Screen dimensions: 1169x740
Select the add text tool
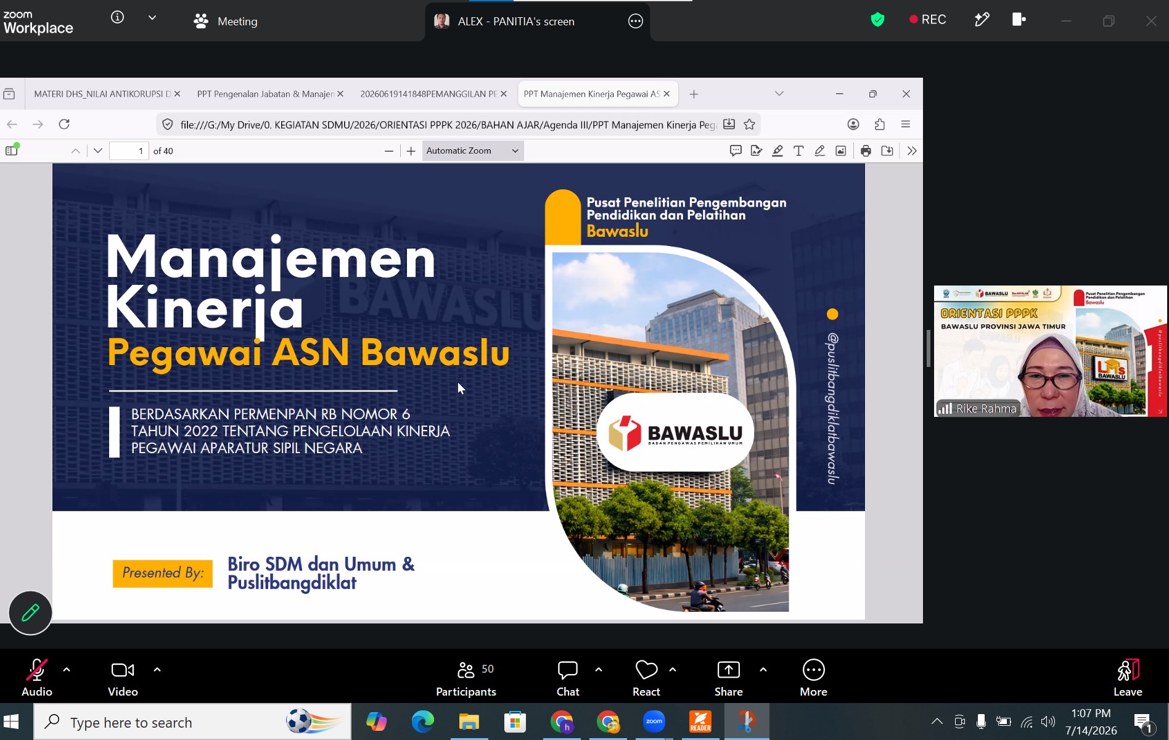coord(798,150)
